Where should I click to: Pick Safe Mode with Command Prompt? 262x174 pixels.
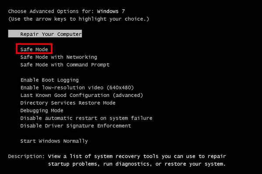click(65, 65)
